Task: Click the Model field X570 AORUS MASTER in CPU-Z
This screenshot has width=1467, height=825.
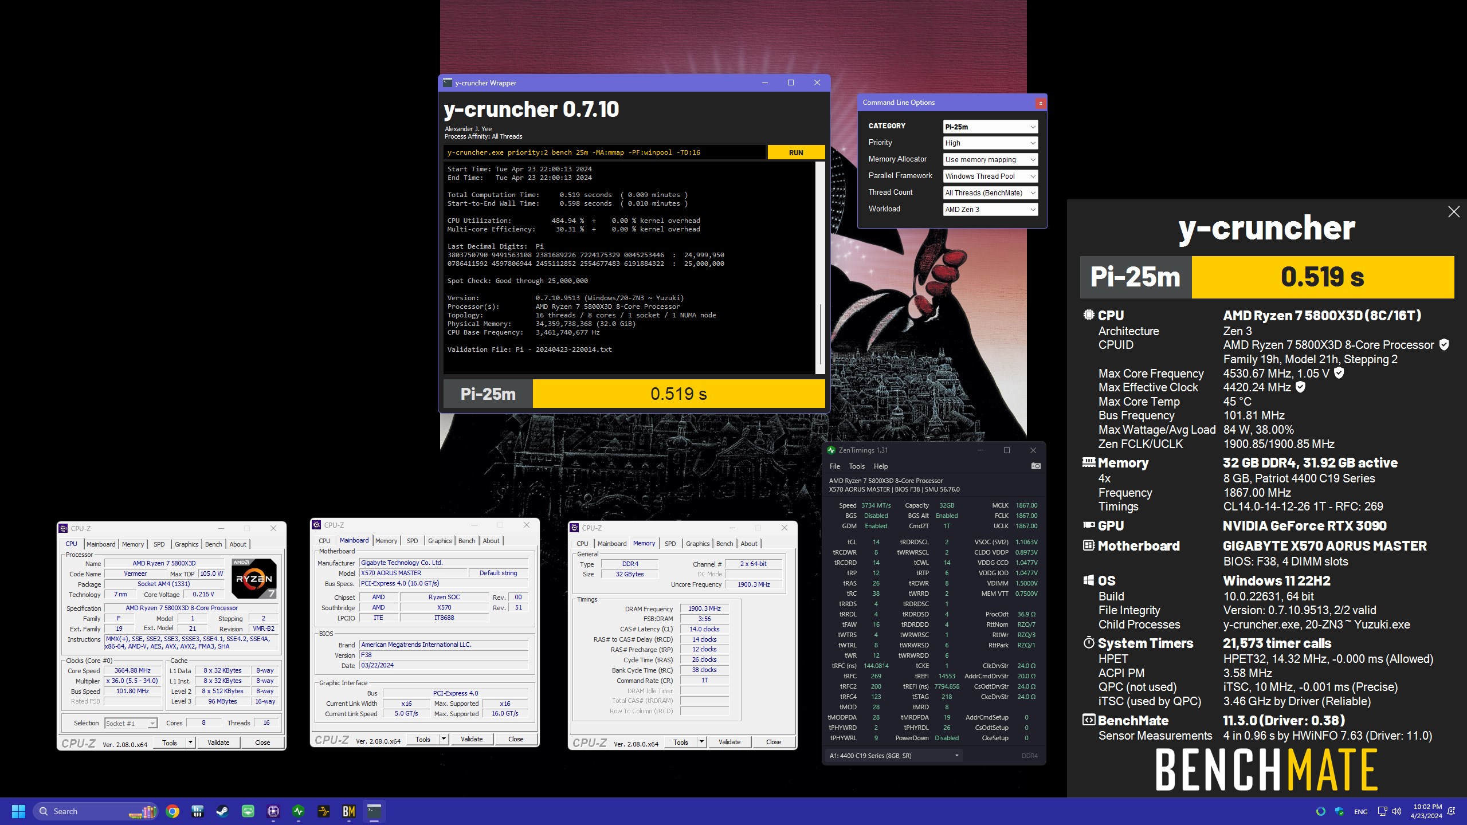Action: (x=413, y=573)
